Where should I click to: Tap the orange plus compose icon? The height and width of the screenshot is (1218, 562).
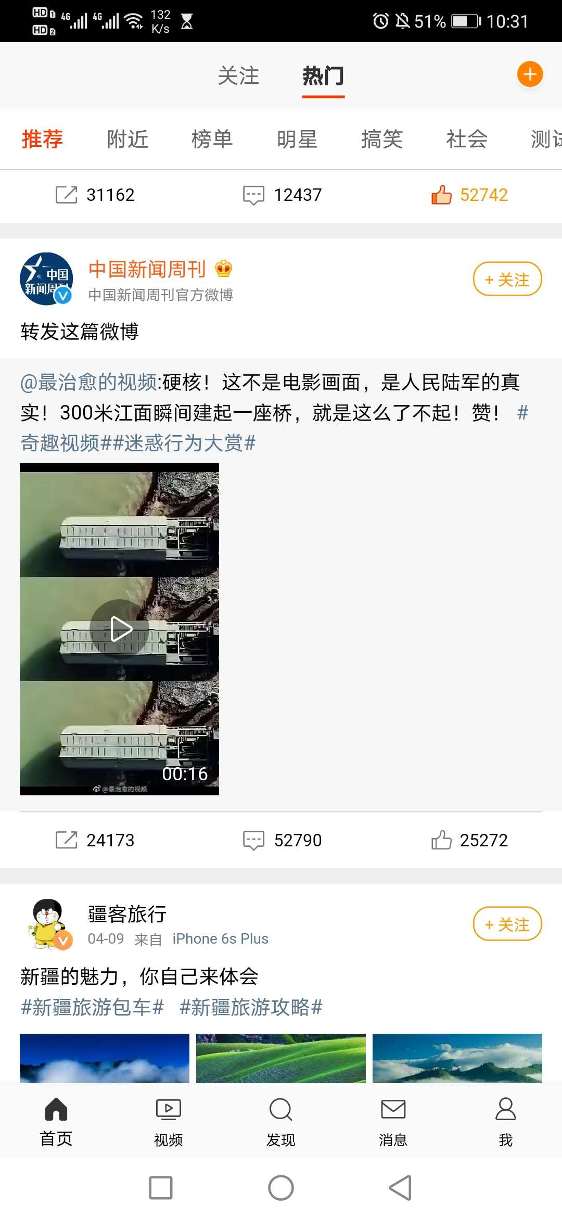click(530, 74)
